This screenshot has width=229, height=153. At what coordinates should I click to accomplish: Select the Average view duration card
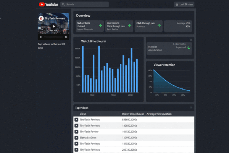tap(169, 49)
